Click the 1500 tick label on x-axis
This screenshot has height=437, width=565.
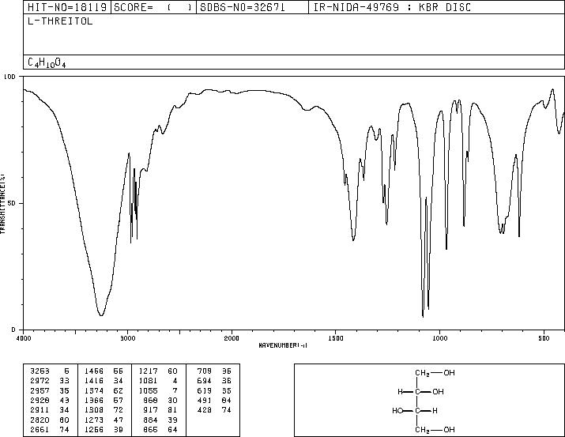coord(336,338)
